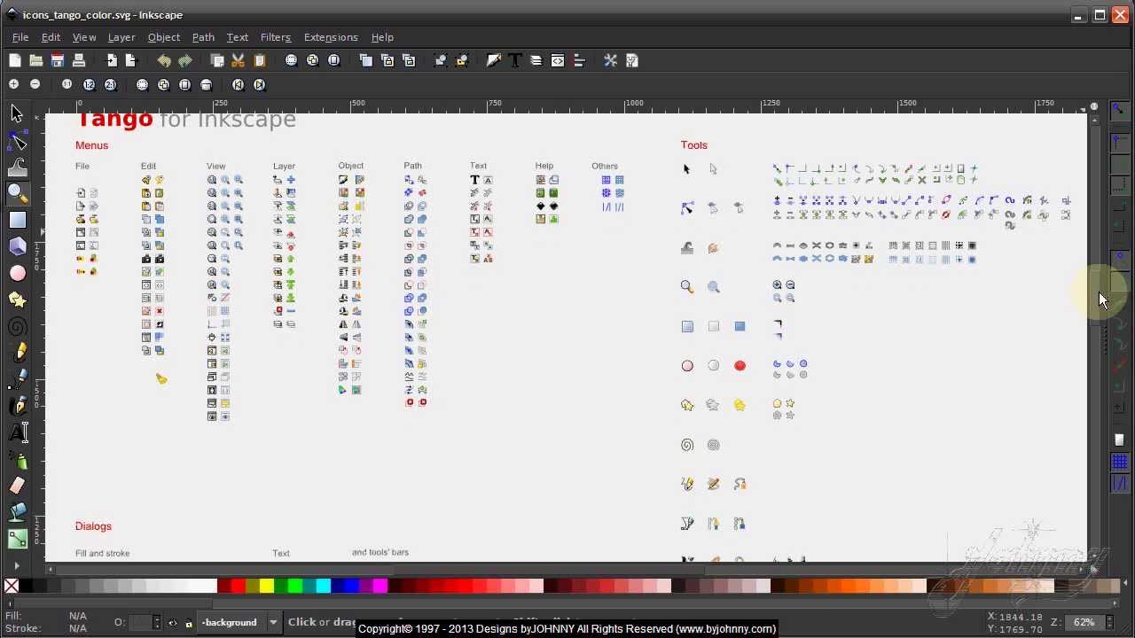Screen dimensions: 1135x638
Task: Select the Calligraphy tool
Action: pyautogui.click(x=17, y=406)
